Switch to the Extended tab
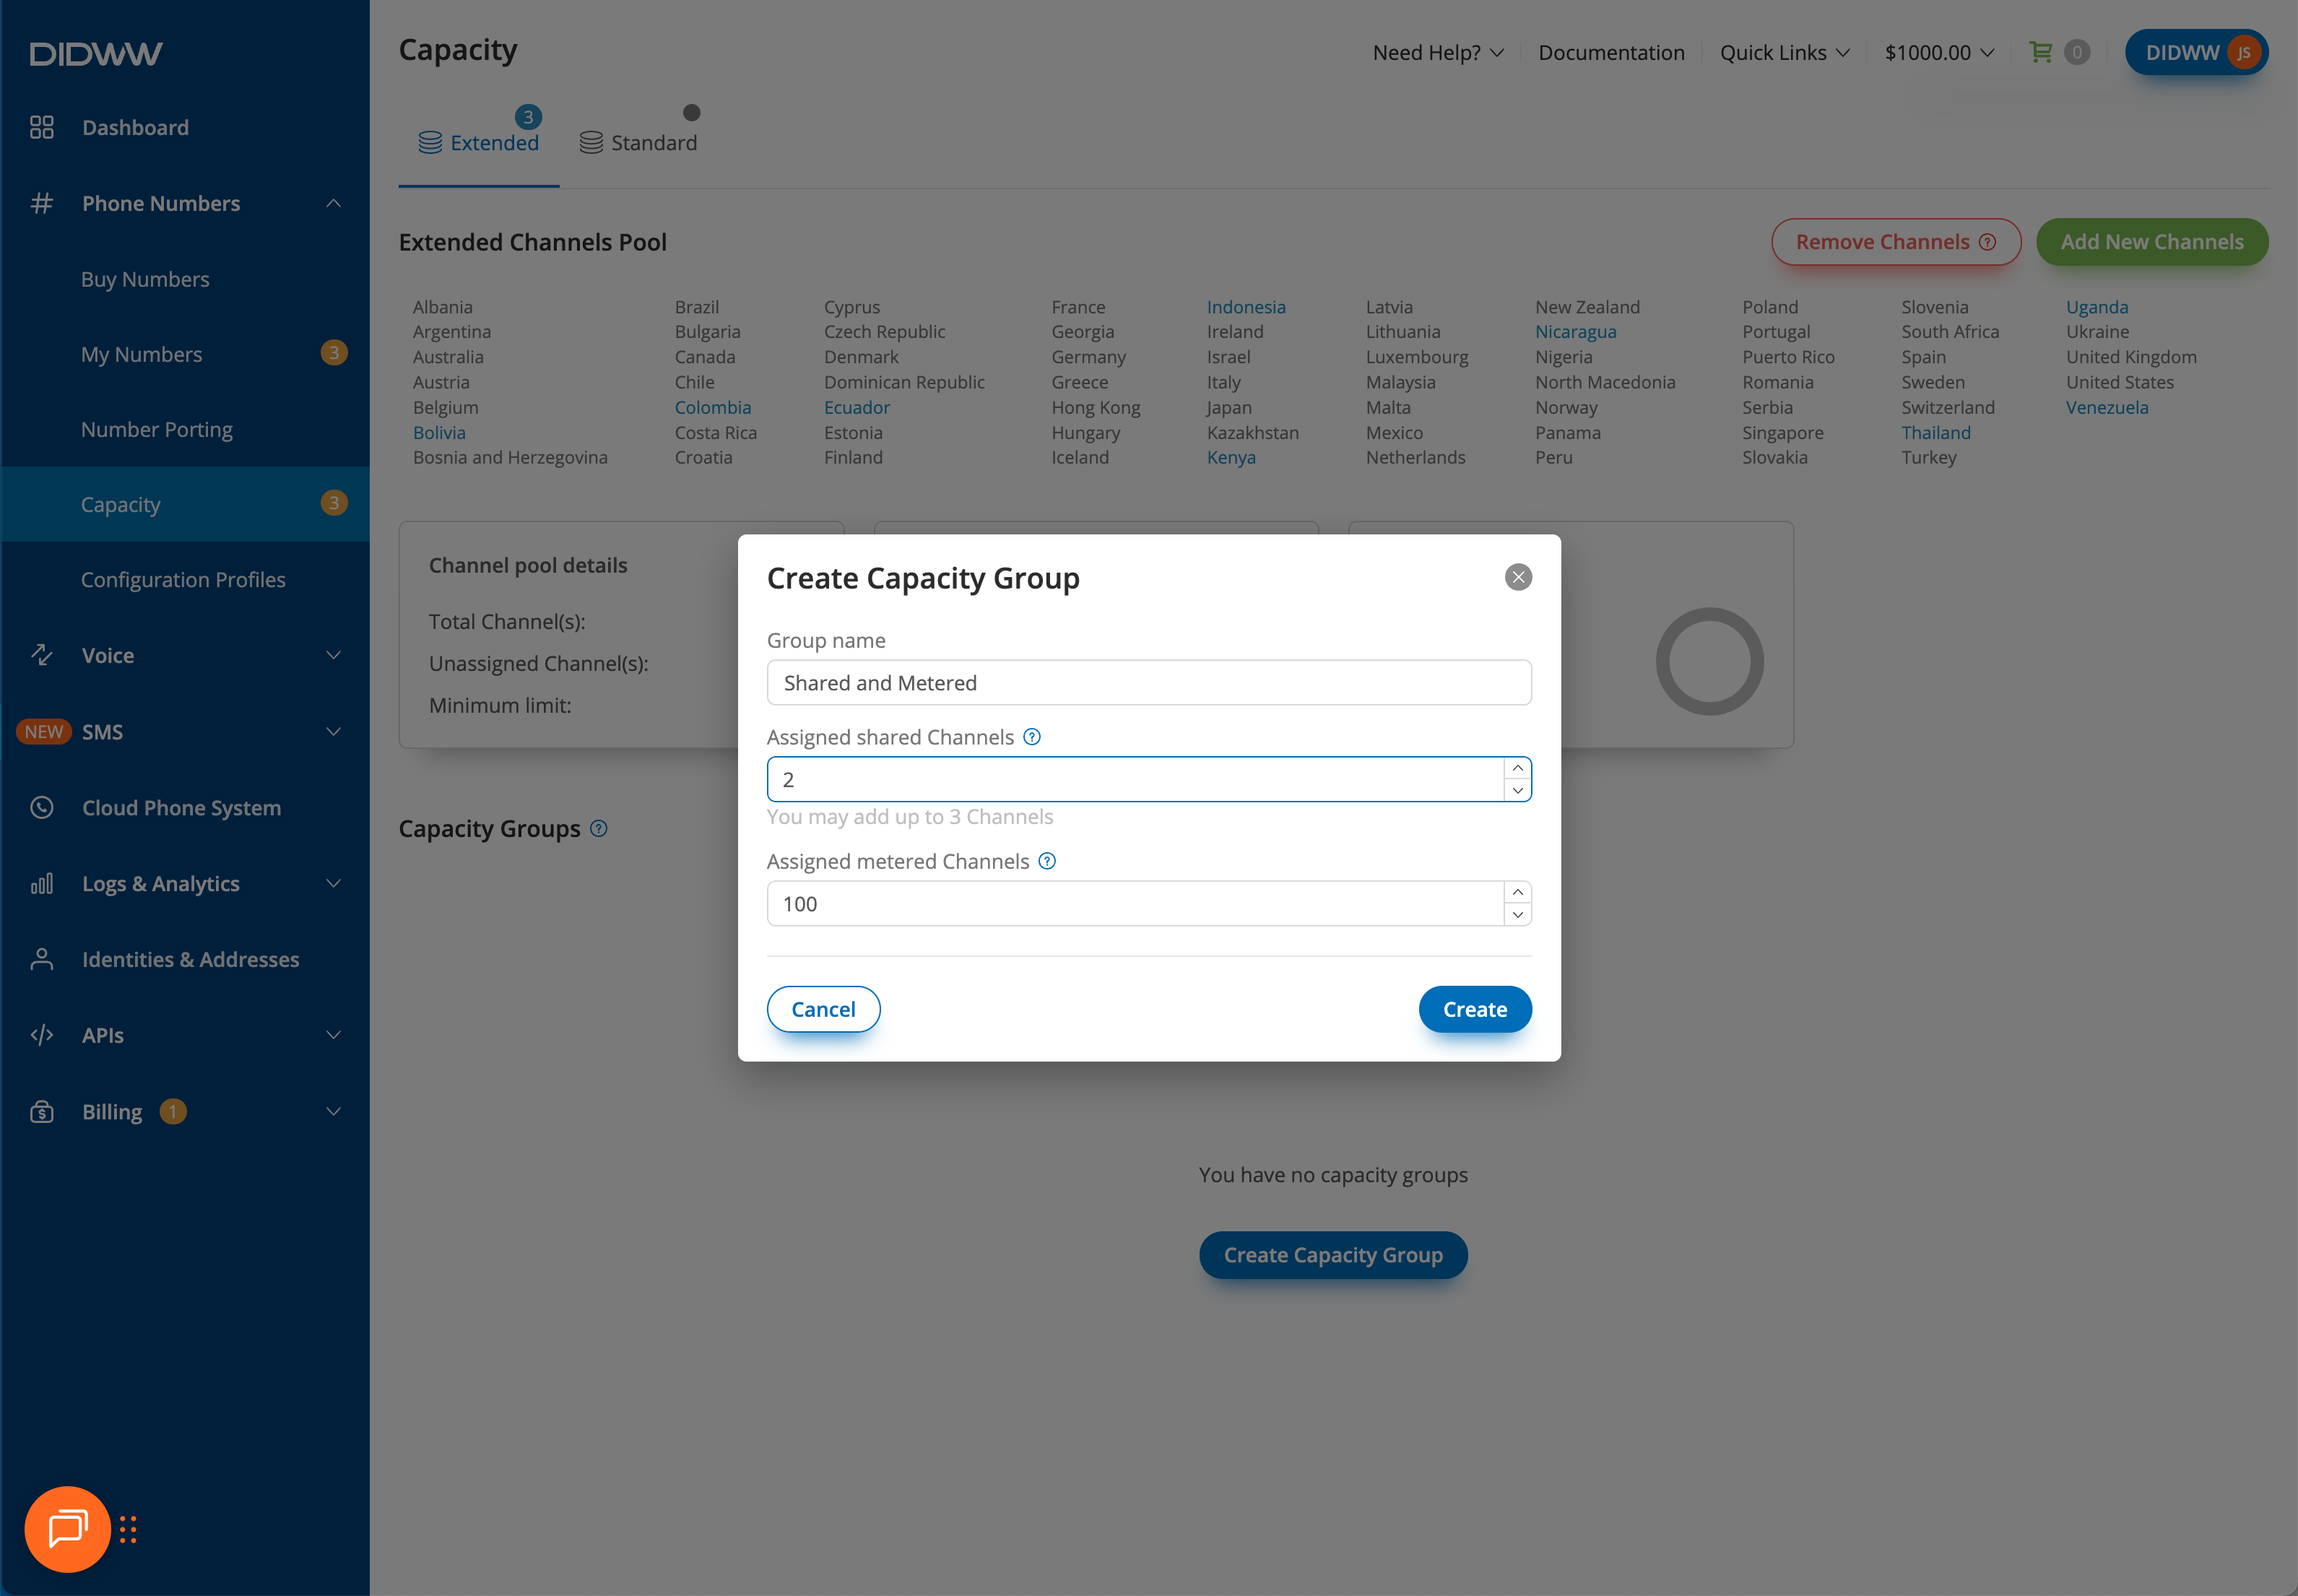The height and width of the screenshot is (1596, 2298). click(479, 143)
